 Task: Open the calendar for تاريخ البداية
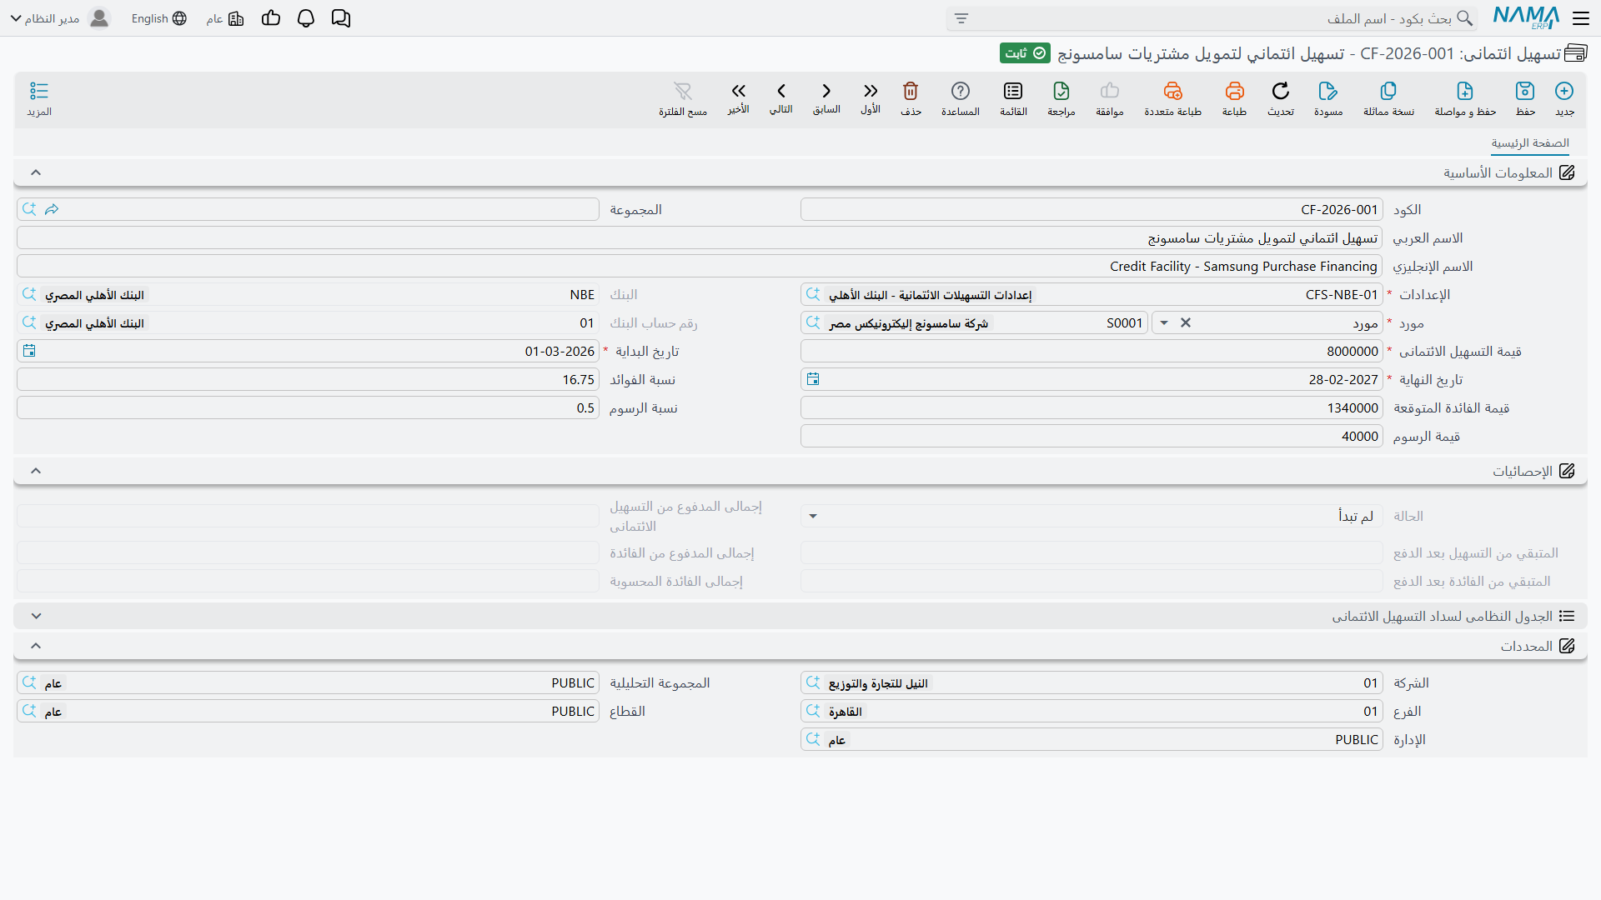(x=29, y=351)
